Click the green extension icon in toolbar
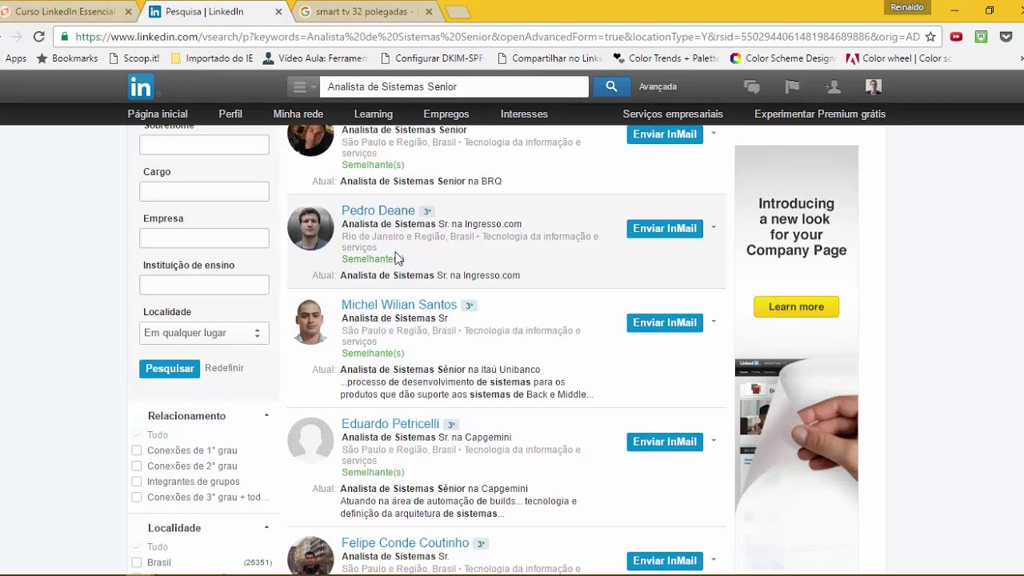Image resolution: width=1024 pixels, height=576 pixels. pos(982,37)
